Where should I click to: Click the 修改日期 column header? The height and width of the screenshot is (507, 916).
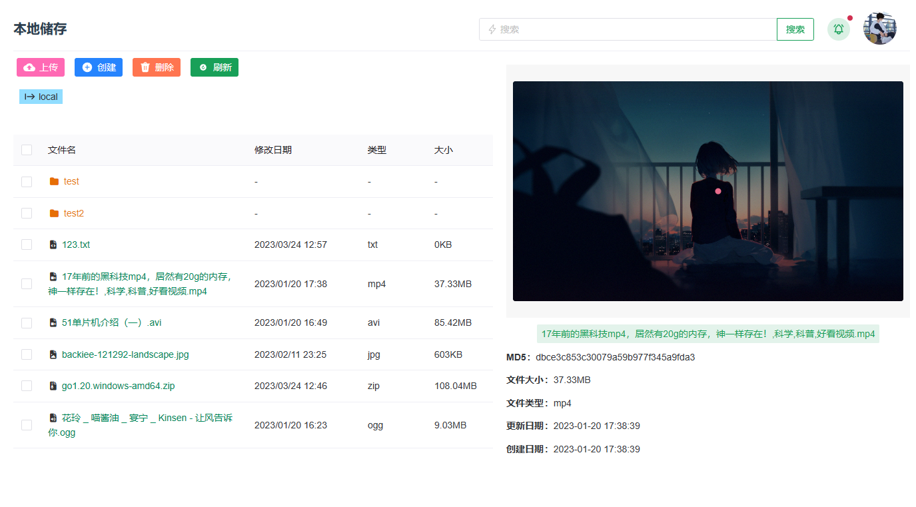[x=273, y=150]
